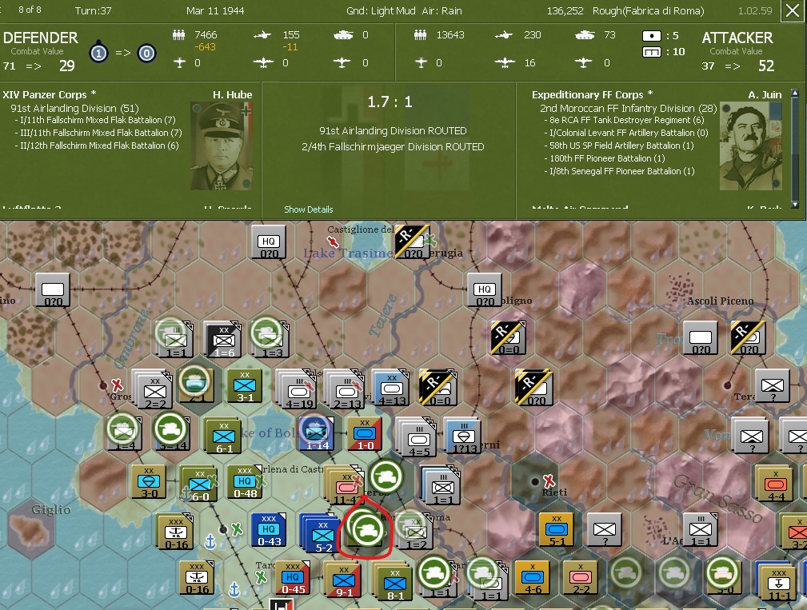807x610 pixels.
Task: Select the naval HQ 0-16 upper counter
Action: pos(175,532)
